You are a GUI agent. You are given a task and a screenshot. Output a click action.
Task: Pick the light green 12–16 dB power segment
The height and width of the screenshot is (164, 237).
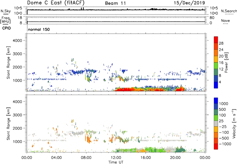click(x=216, y=66)
